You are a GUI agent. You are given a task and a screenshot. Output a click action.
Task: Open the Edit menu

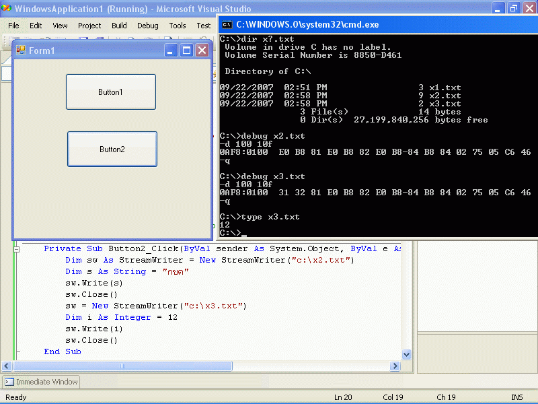pos(36,26)
